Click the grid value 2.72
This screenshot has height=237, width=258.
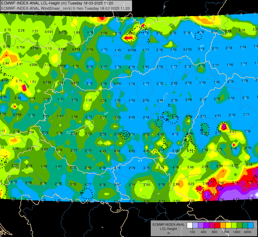point(160,84)
